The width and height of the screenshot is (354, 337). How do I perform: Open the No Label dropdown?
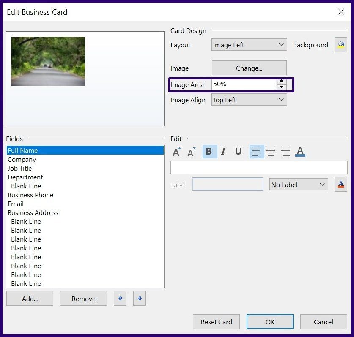299,185
